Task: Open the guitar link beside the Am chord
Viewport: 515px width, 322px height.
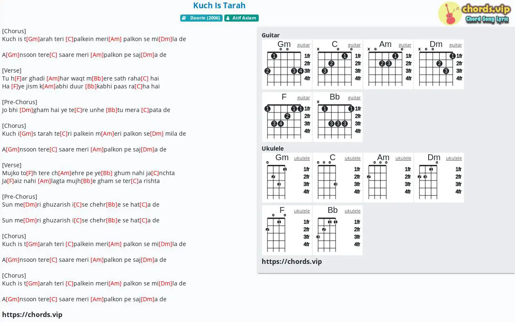Action: click(x=405, y=45)
